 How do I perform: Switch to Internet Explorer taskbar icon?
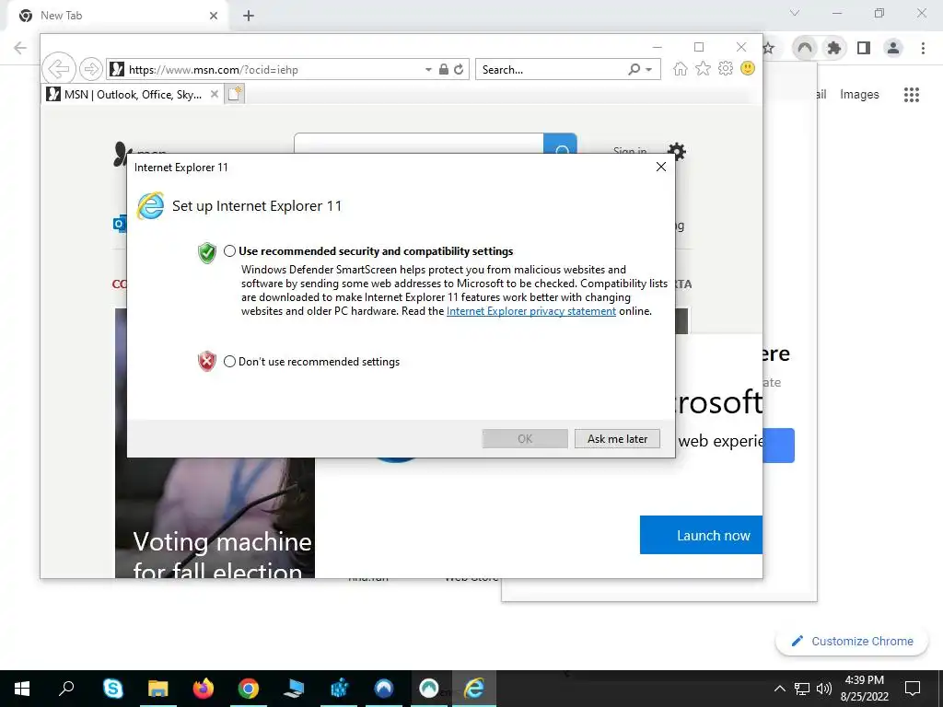(474, 689)
